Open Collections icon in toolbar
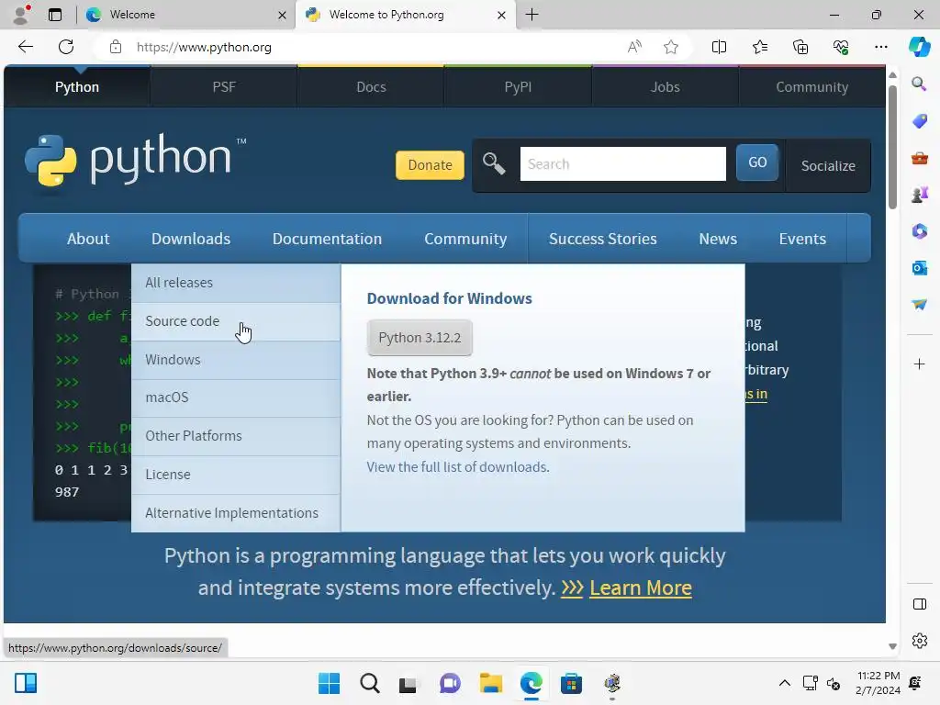This screenshot has height=705, width=940. pos(800,47)
